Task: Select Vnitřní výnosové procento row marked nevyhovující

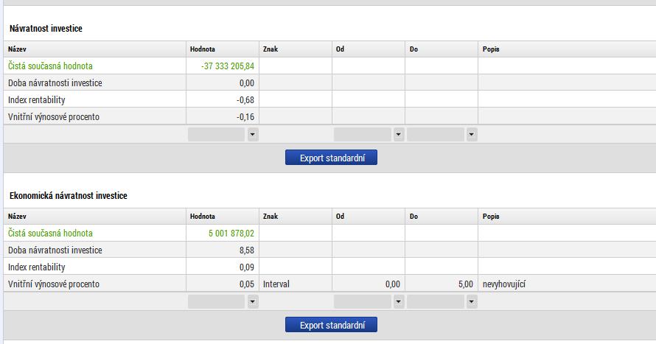Action: click(x=329, y=284)
